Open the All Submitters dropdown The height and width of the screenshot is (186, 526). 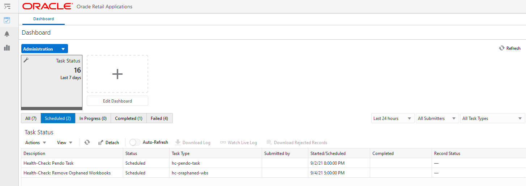pyautogui.click(x=437, y=118)
